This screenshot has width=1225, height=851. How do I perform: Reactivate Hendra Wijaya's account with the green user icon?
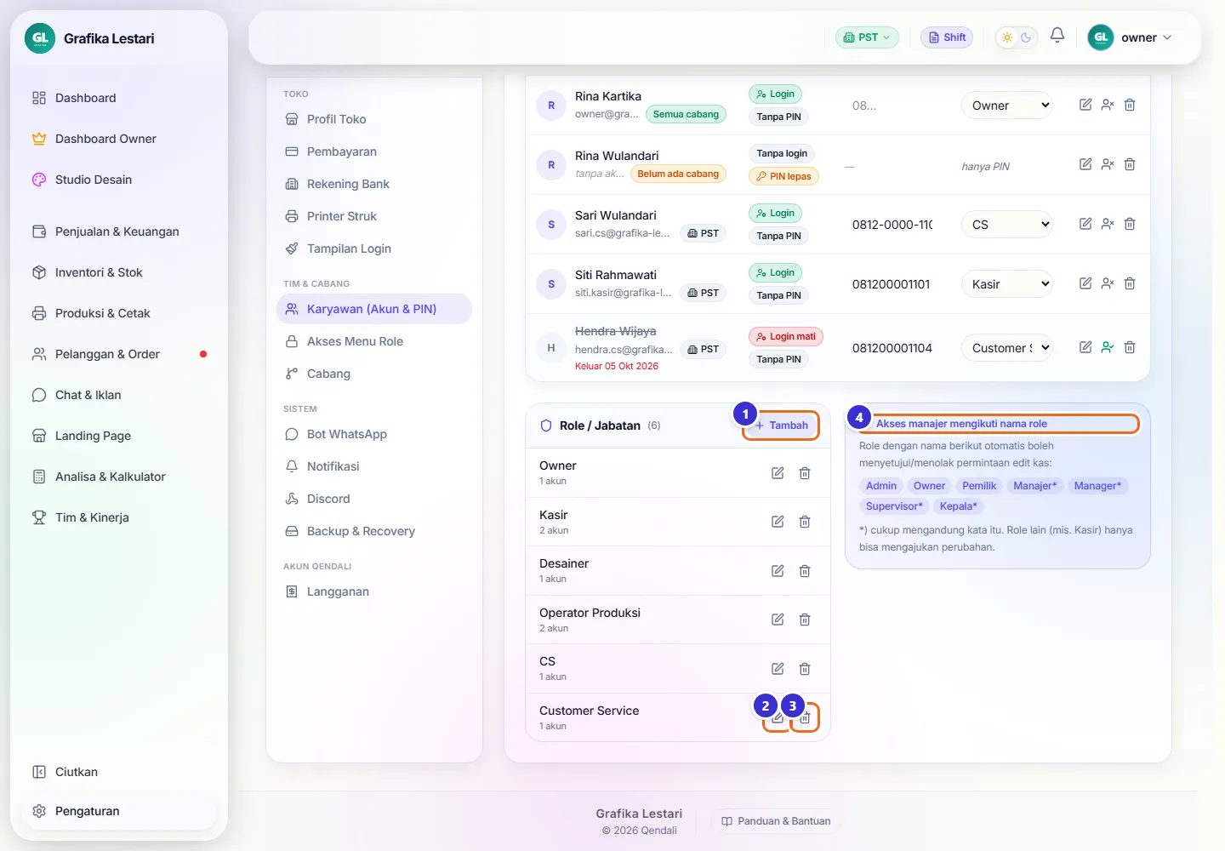pyautogui.click(x=1108, y=347)
